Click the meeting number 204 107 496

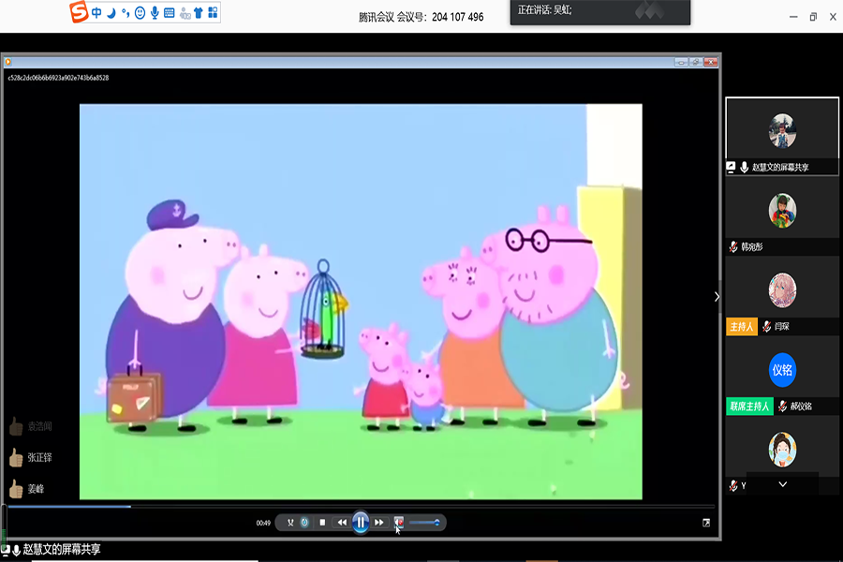457,17
